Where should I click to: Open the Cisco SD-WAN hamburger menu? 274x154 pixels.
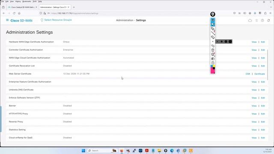[7, 20]
